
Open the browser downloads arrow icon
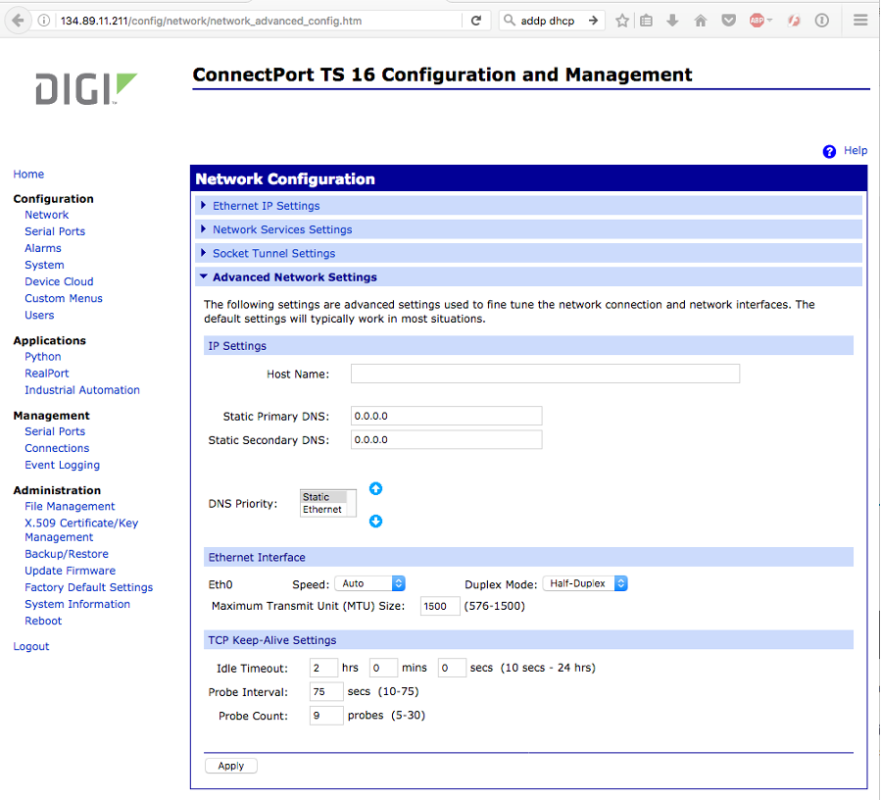672,21
